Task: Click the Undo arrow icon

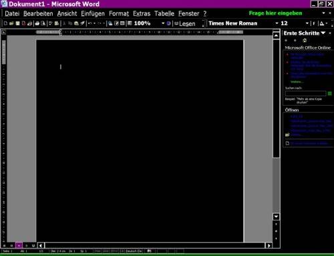Action: pyautogui.click(x=90, y=23)
